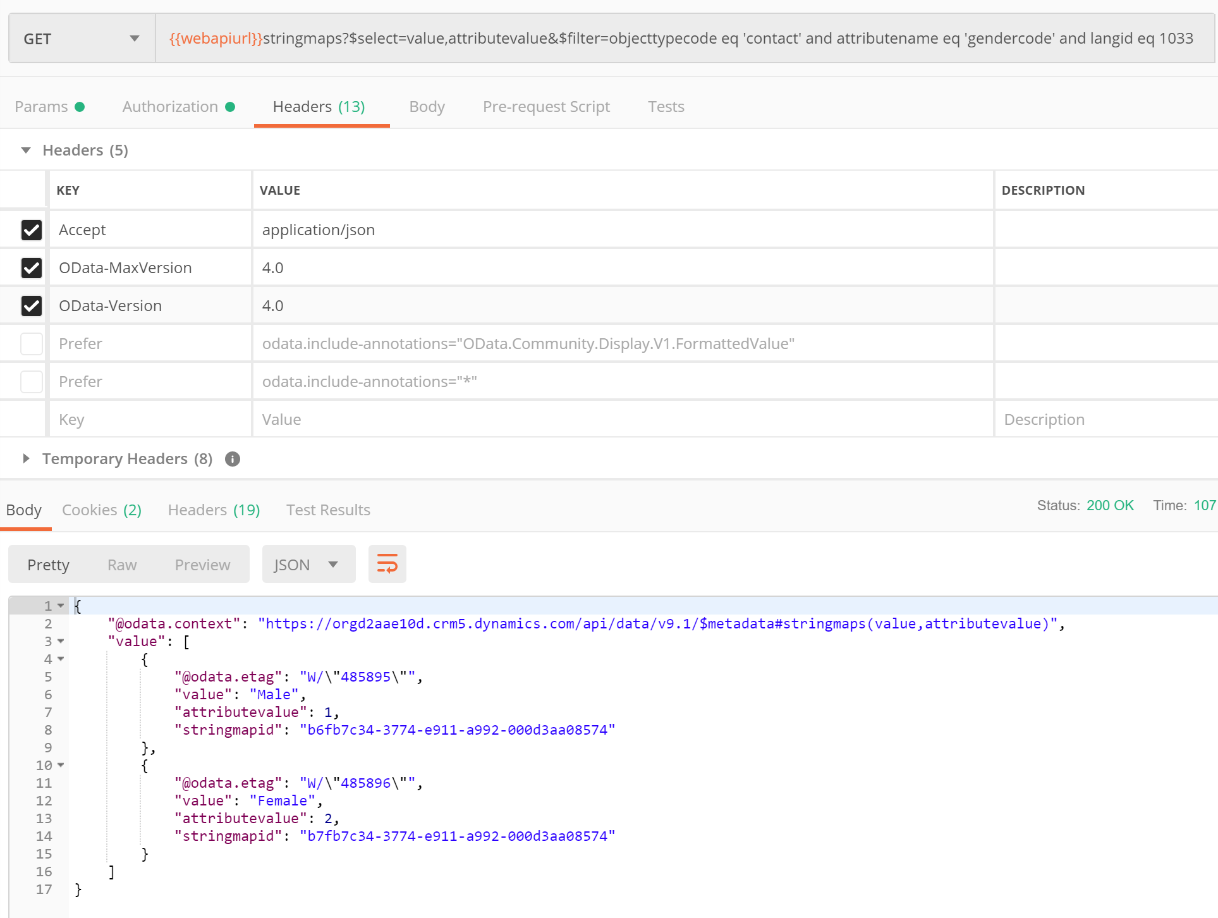Click the FormattedValue annotation value cell

click(623, 343)
